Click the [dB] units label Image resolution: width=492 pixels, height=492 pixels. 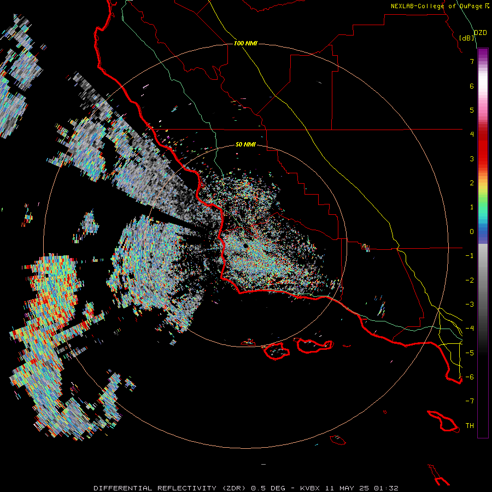pos(467,38)
